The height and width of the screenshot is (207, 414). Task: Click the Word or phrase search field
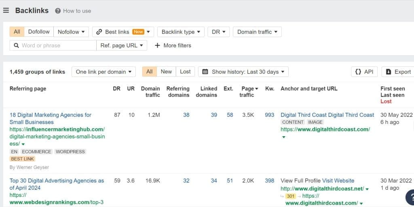click(x=53, y=45)
